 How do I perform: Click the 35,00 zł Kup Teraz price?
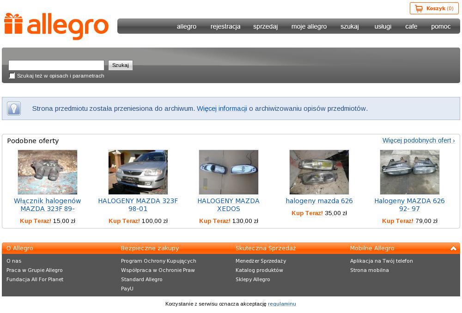pos(319,213)
